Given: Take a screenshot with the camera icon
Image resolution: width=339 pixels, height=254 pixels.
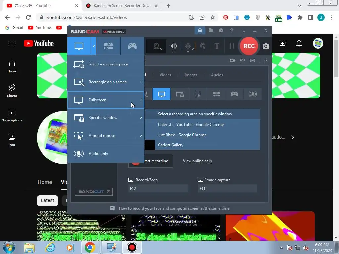Looking at the screenshot, I should click(x=266, y=46).
